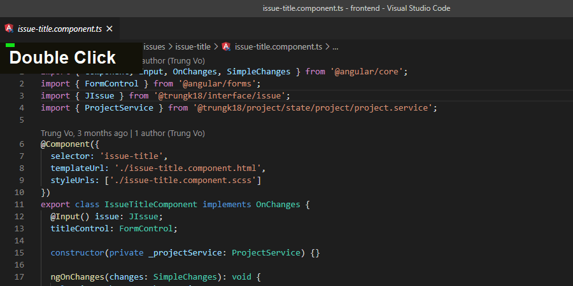The image size is (573, 286).
Task: Click line number 2 in the gutter
Action: click(22, 84)
